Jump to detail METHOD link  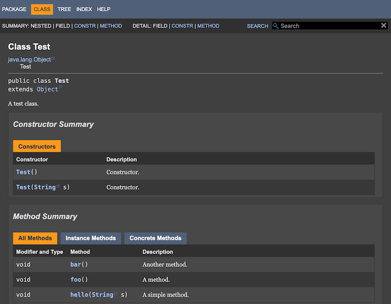(209, 26)
